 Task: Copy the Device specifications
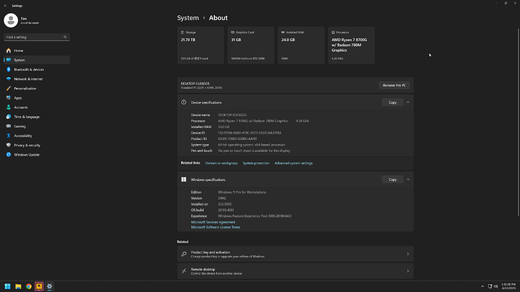pos(393,102)
